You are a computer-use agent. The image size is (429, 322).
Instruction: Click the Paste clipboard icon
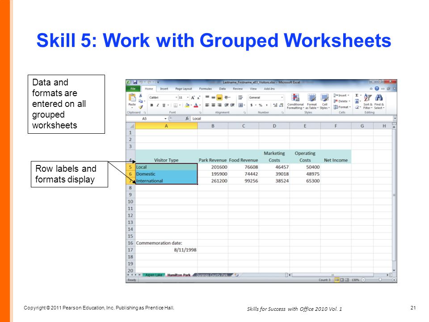click(132, 97)
